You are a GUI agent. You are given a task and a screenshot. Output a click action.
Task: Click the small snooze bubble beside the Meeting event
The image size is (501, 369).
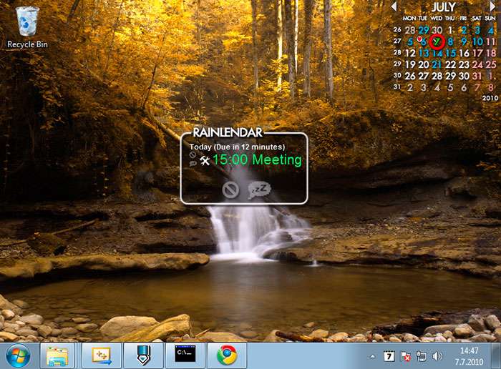pyautogui.click(x=193, y=164)
